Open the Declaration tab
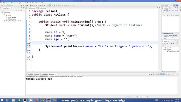Screen dimensions: 181x102 (x=44, y=74)
